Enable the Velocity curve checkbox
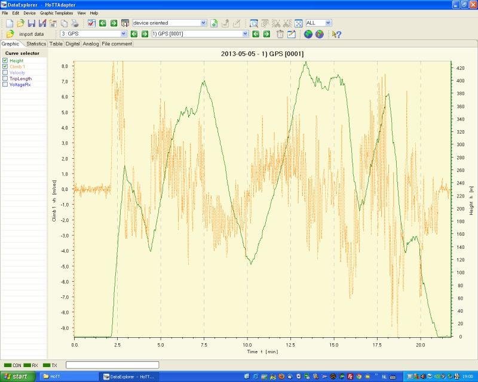The width and height of the screenshot is (478, 382). pyautogui.click(x=5, y=72)
